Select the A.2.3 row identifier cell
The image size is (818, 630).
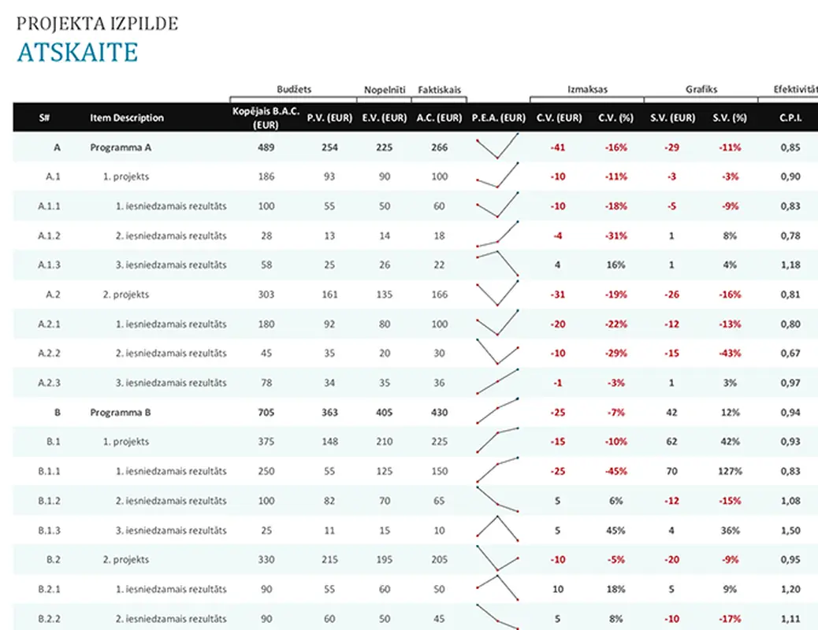point(49,383)
